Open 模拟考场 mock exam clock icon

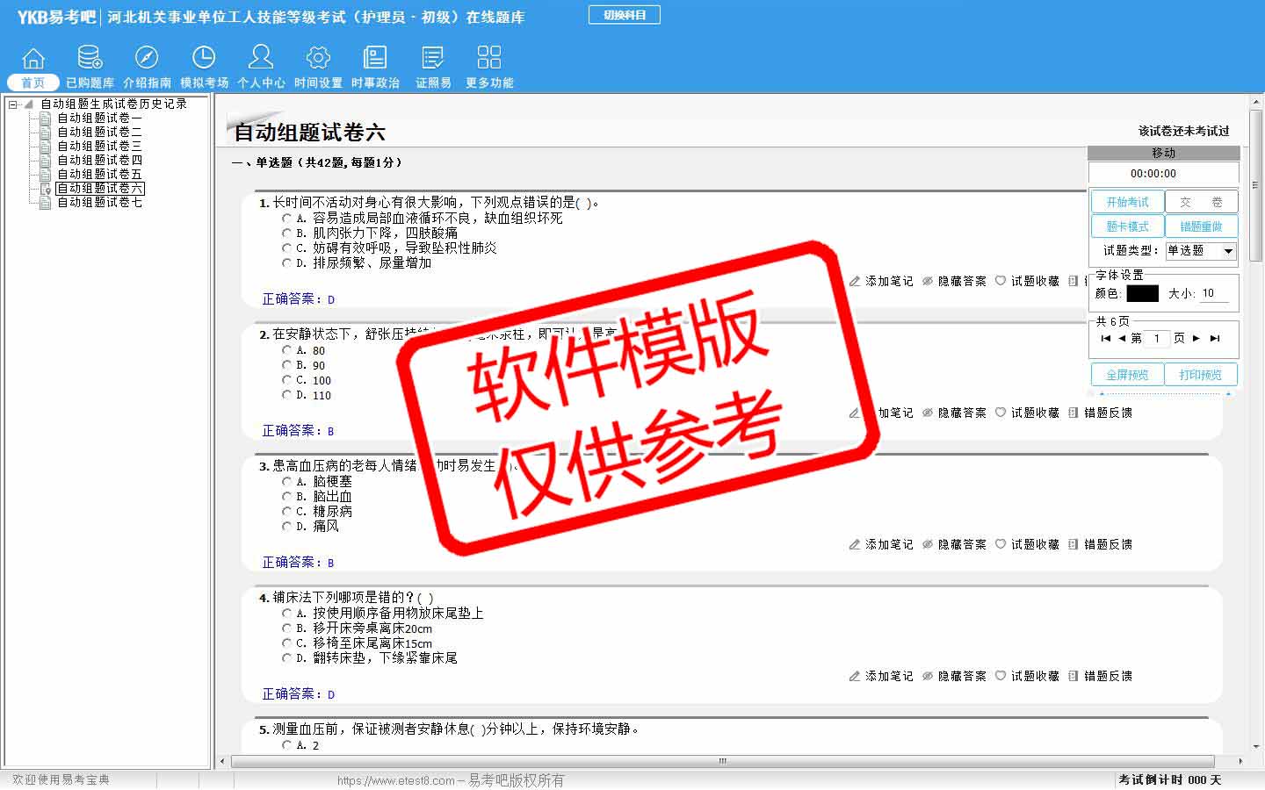(x=204, y=58)
